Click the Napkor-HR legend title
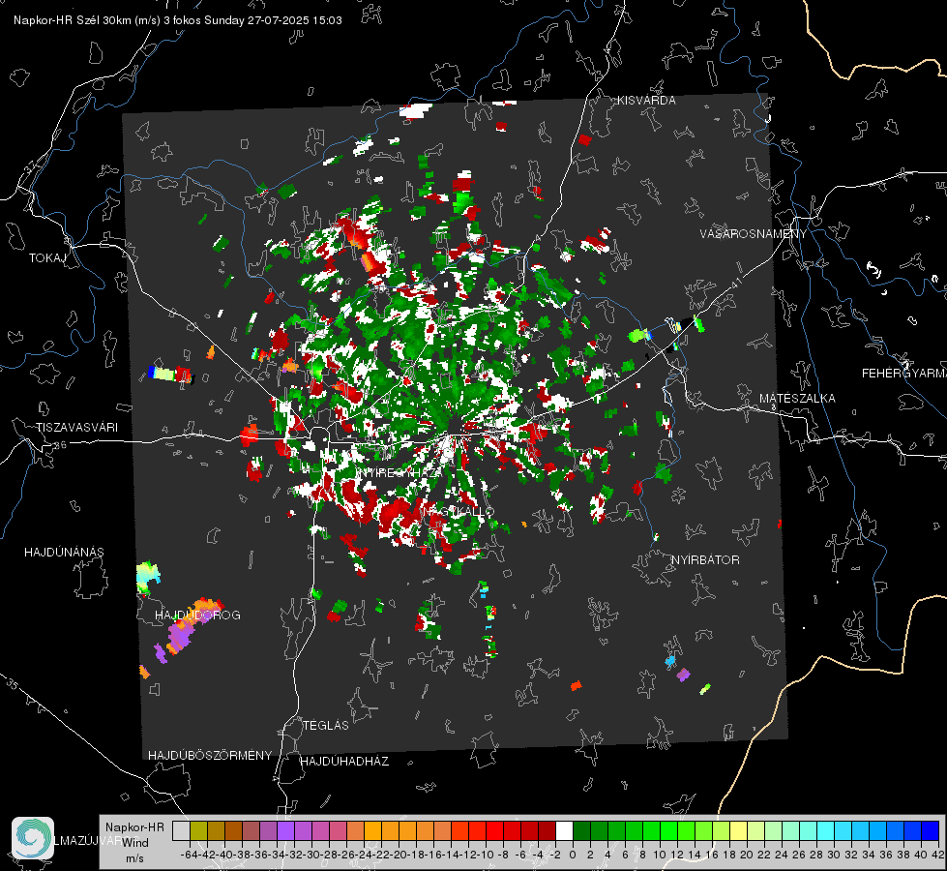This screenshot has height=871, width=947. click(134, 826)
